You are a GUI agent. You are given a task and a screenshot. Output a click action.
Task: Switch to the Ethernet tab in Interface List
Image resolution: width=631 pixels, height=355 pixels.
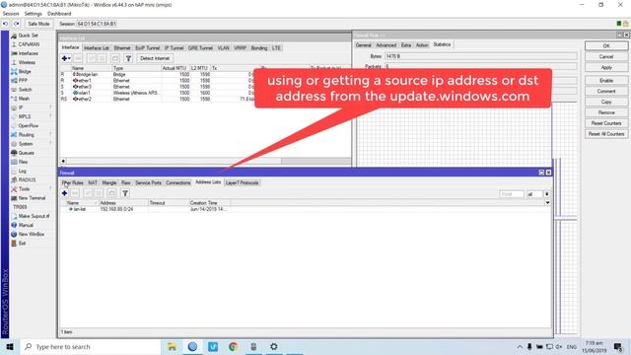(x=122, y=48)
